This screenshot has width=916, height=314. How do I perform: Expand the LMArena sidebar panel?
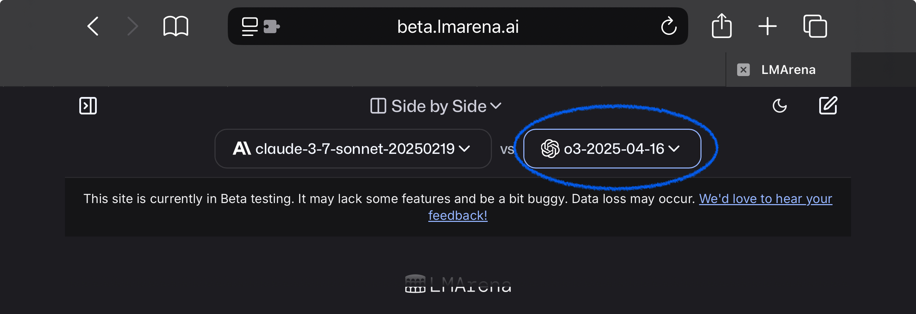[x=88, y=106]
